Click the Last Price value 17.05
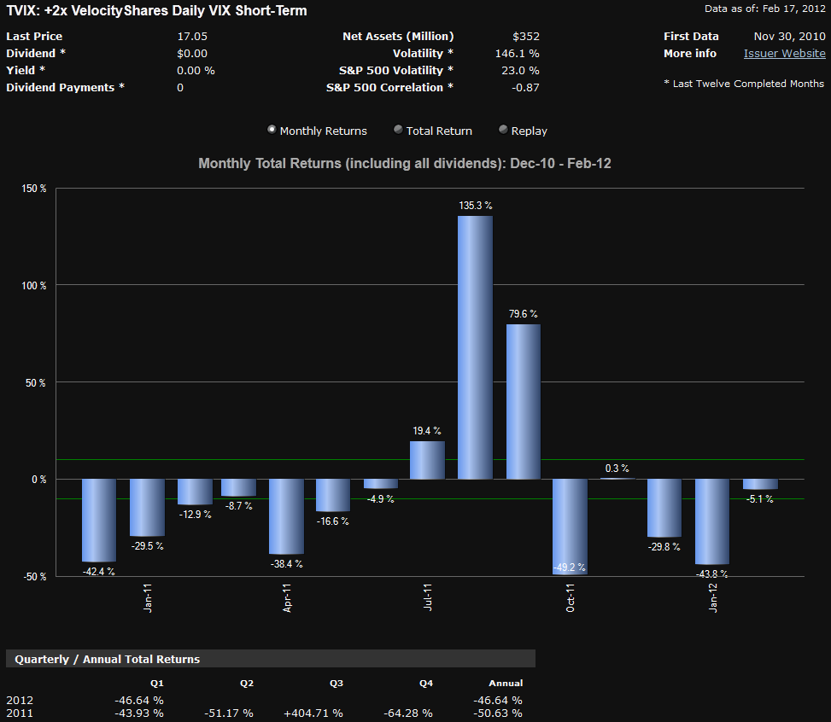Image resolution: width=831 pixels, height=722 pixels. (x=192, y=37)
